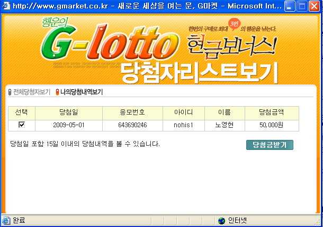The height and width of the screenshot is (227, 323).
Task: Click the window resize grip in the status bar corner
Action: coord(318,222)
